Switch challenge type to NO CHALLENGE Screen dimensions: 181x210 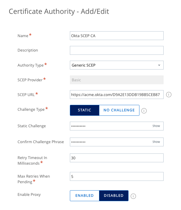pyautogui.click(x=119, y=110)
